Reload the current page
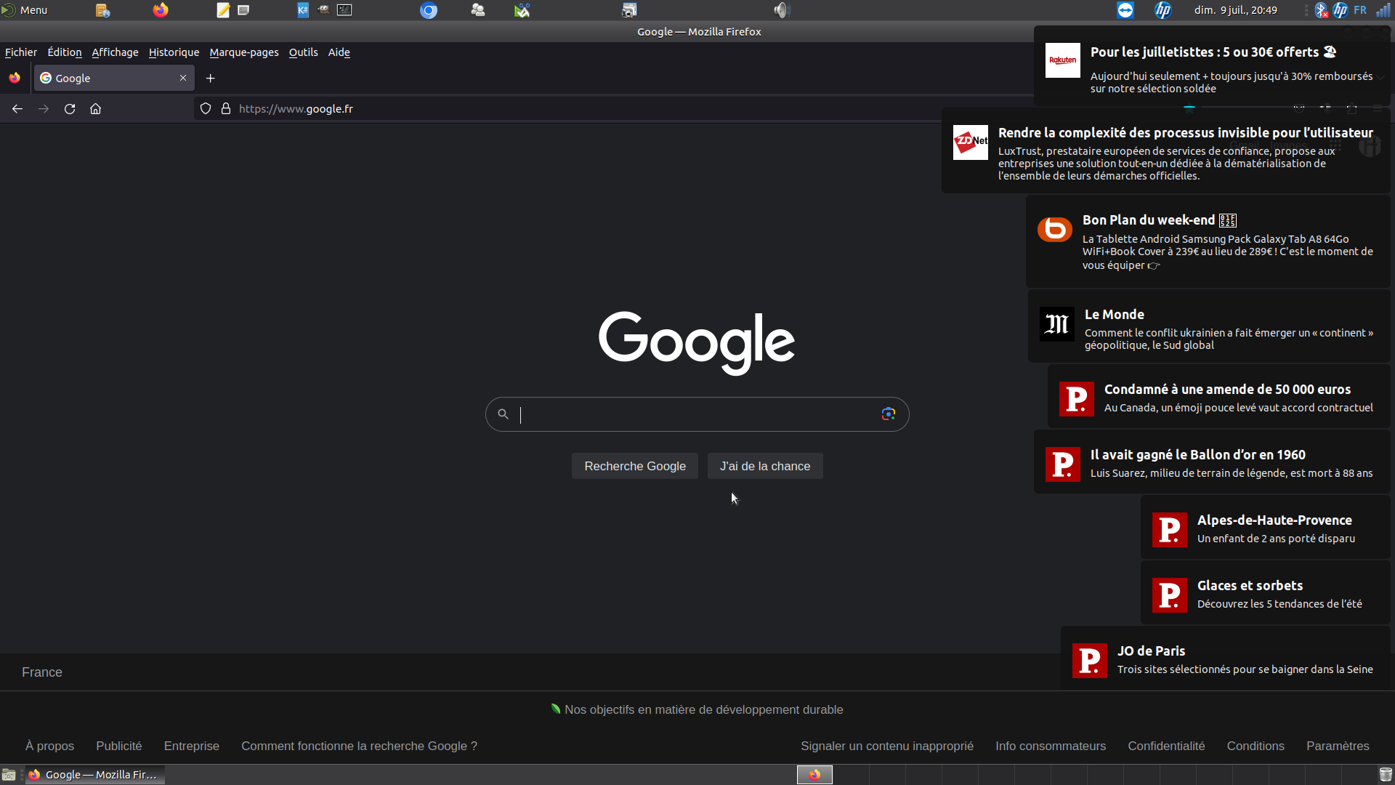Image resolution: width=1395 pixels, height=785 pixels. click(x=70, y=109)
